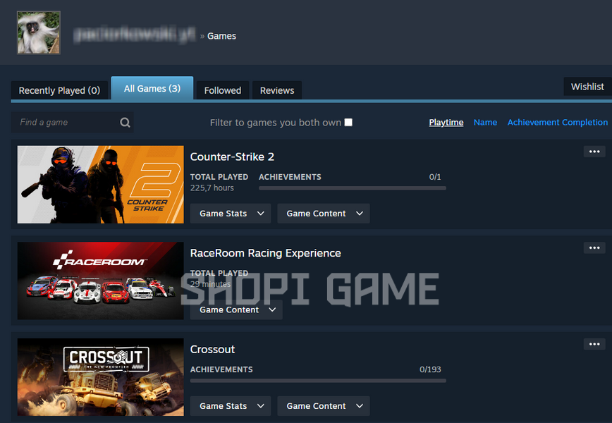Expand the Crossout Game Content dropdown
Screen dimensions: 612x423
pos(323,406)
